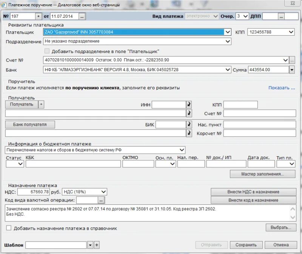This screenshot has width=302, height=254.
Task: Close the Платежное поручение dialog window
Action: 293,3
